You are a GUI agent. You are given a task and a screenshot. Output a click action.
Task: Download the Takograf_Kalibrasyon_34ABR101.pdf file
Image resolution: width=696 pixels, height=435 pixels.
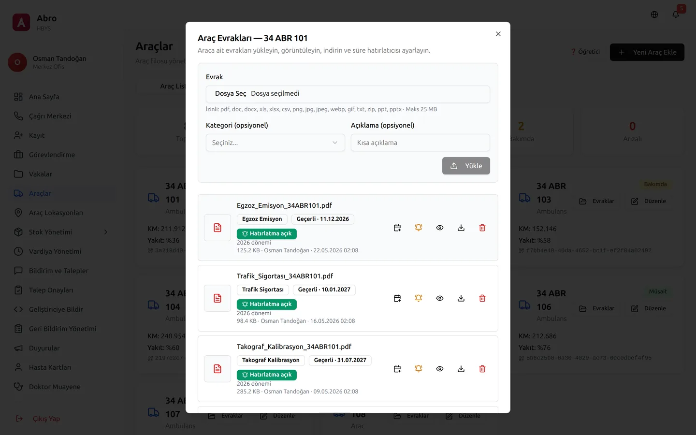[x=461, y=369]
